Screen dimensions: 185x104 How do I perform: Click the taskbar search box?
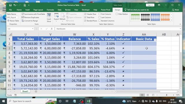pyautogui.click(x=32, y=101)
